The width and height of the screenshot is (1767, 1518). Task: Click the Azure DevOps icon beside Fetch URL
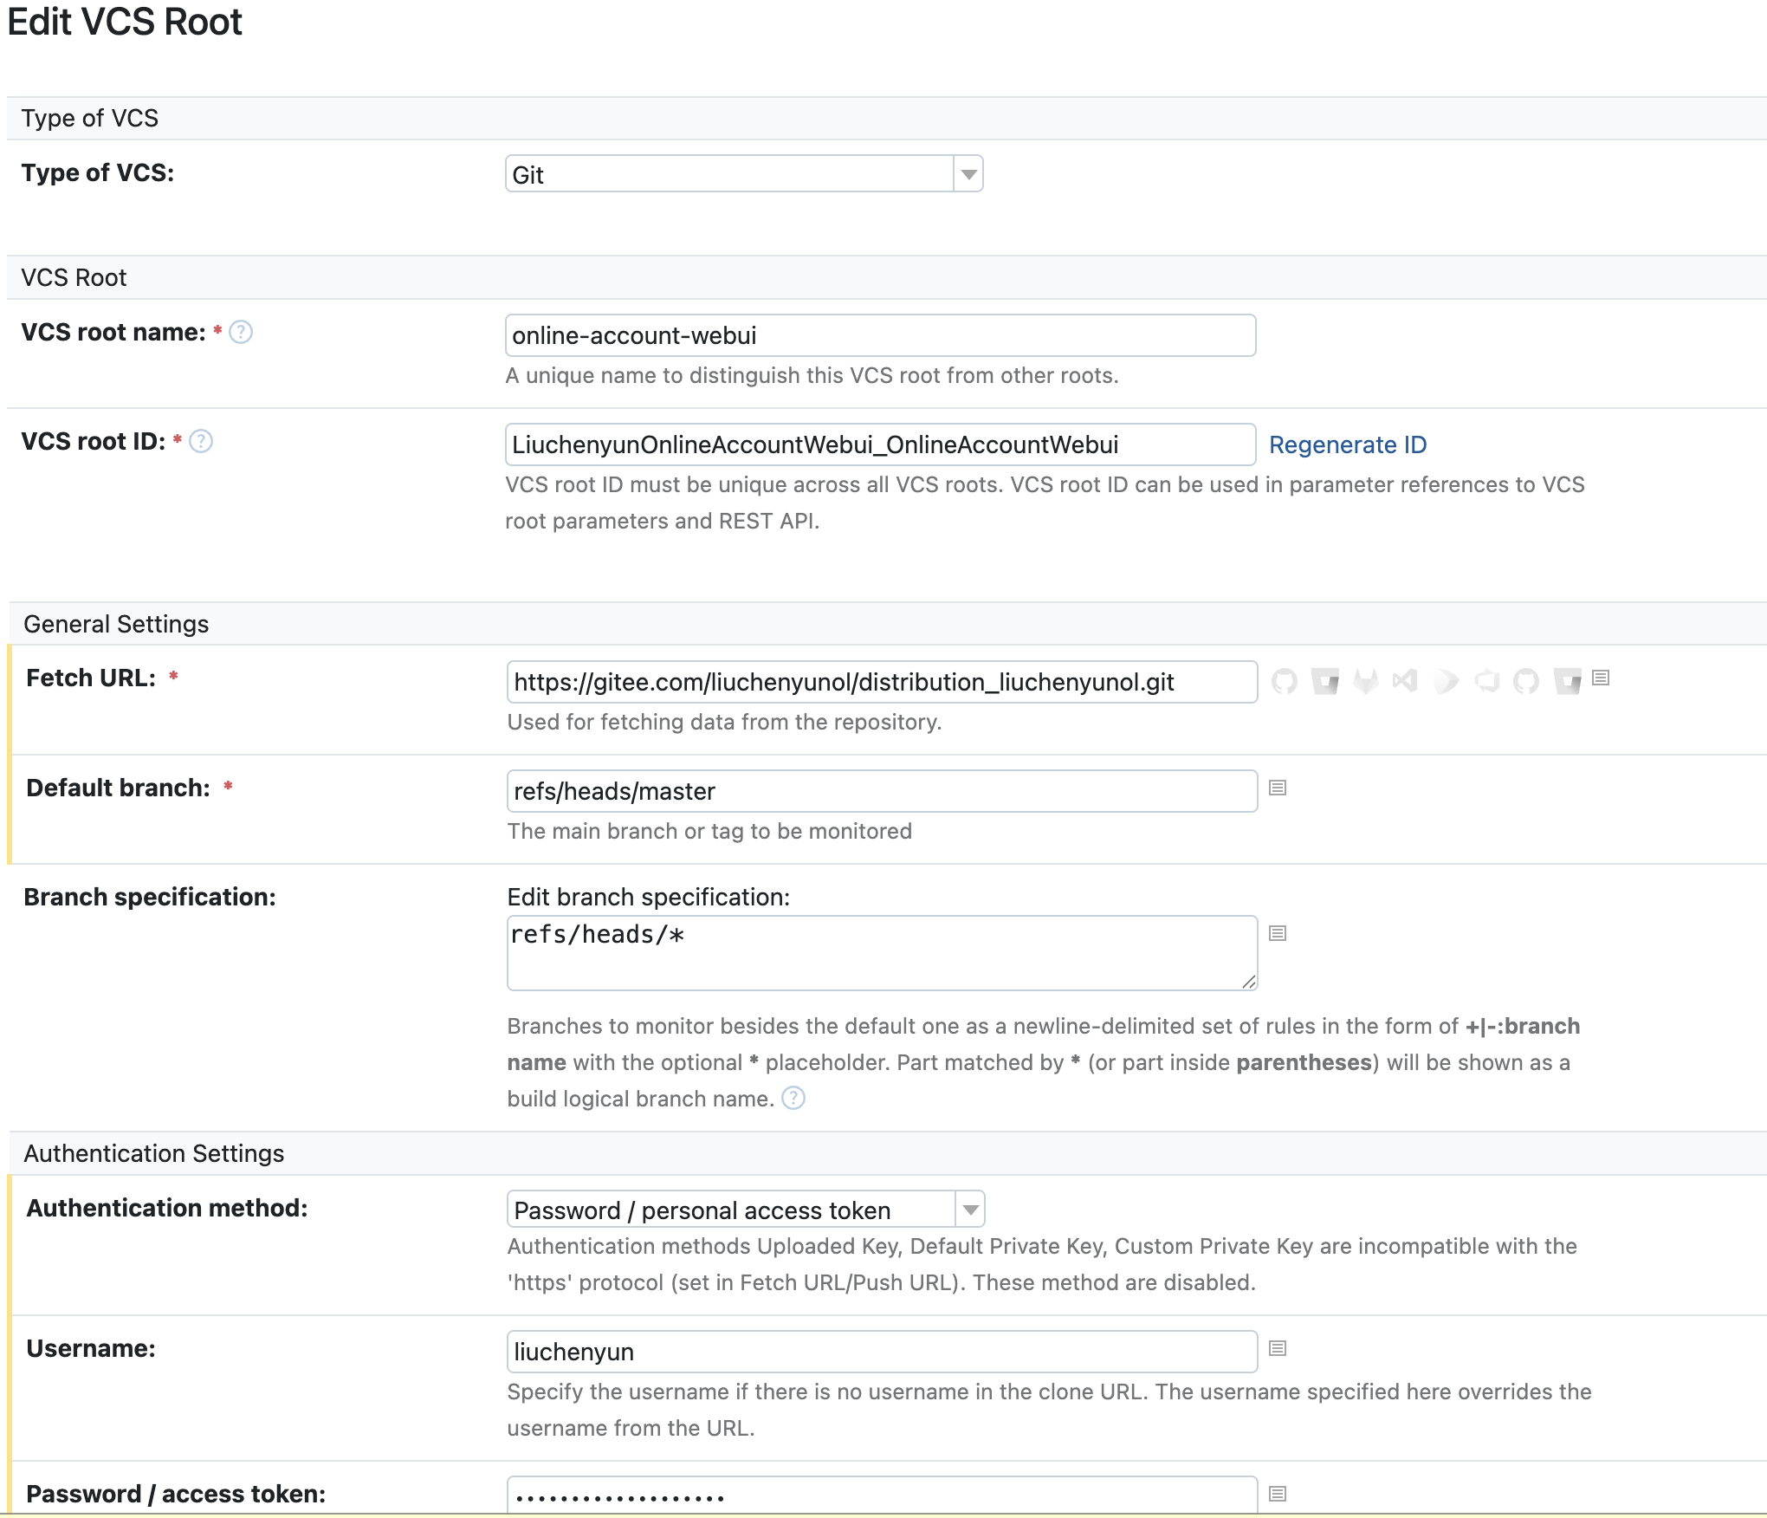tap(1486, 681)
